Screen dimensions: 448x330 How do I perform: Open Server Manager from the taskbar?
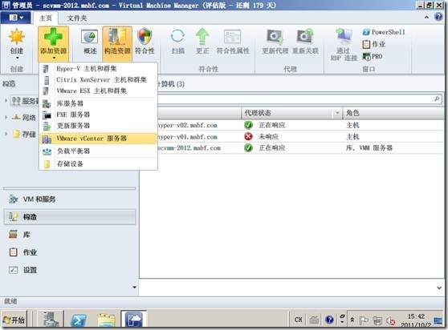[x=51, y=319]
